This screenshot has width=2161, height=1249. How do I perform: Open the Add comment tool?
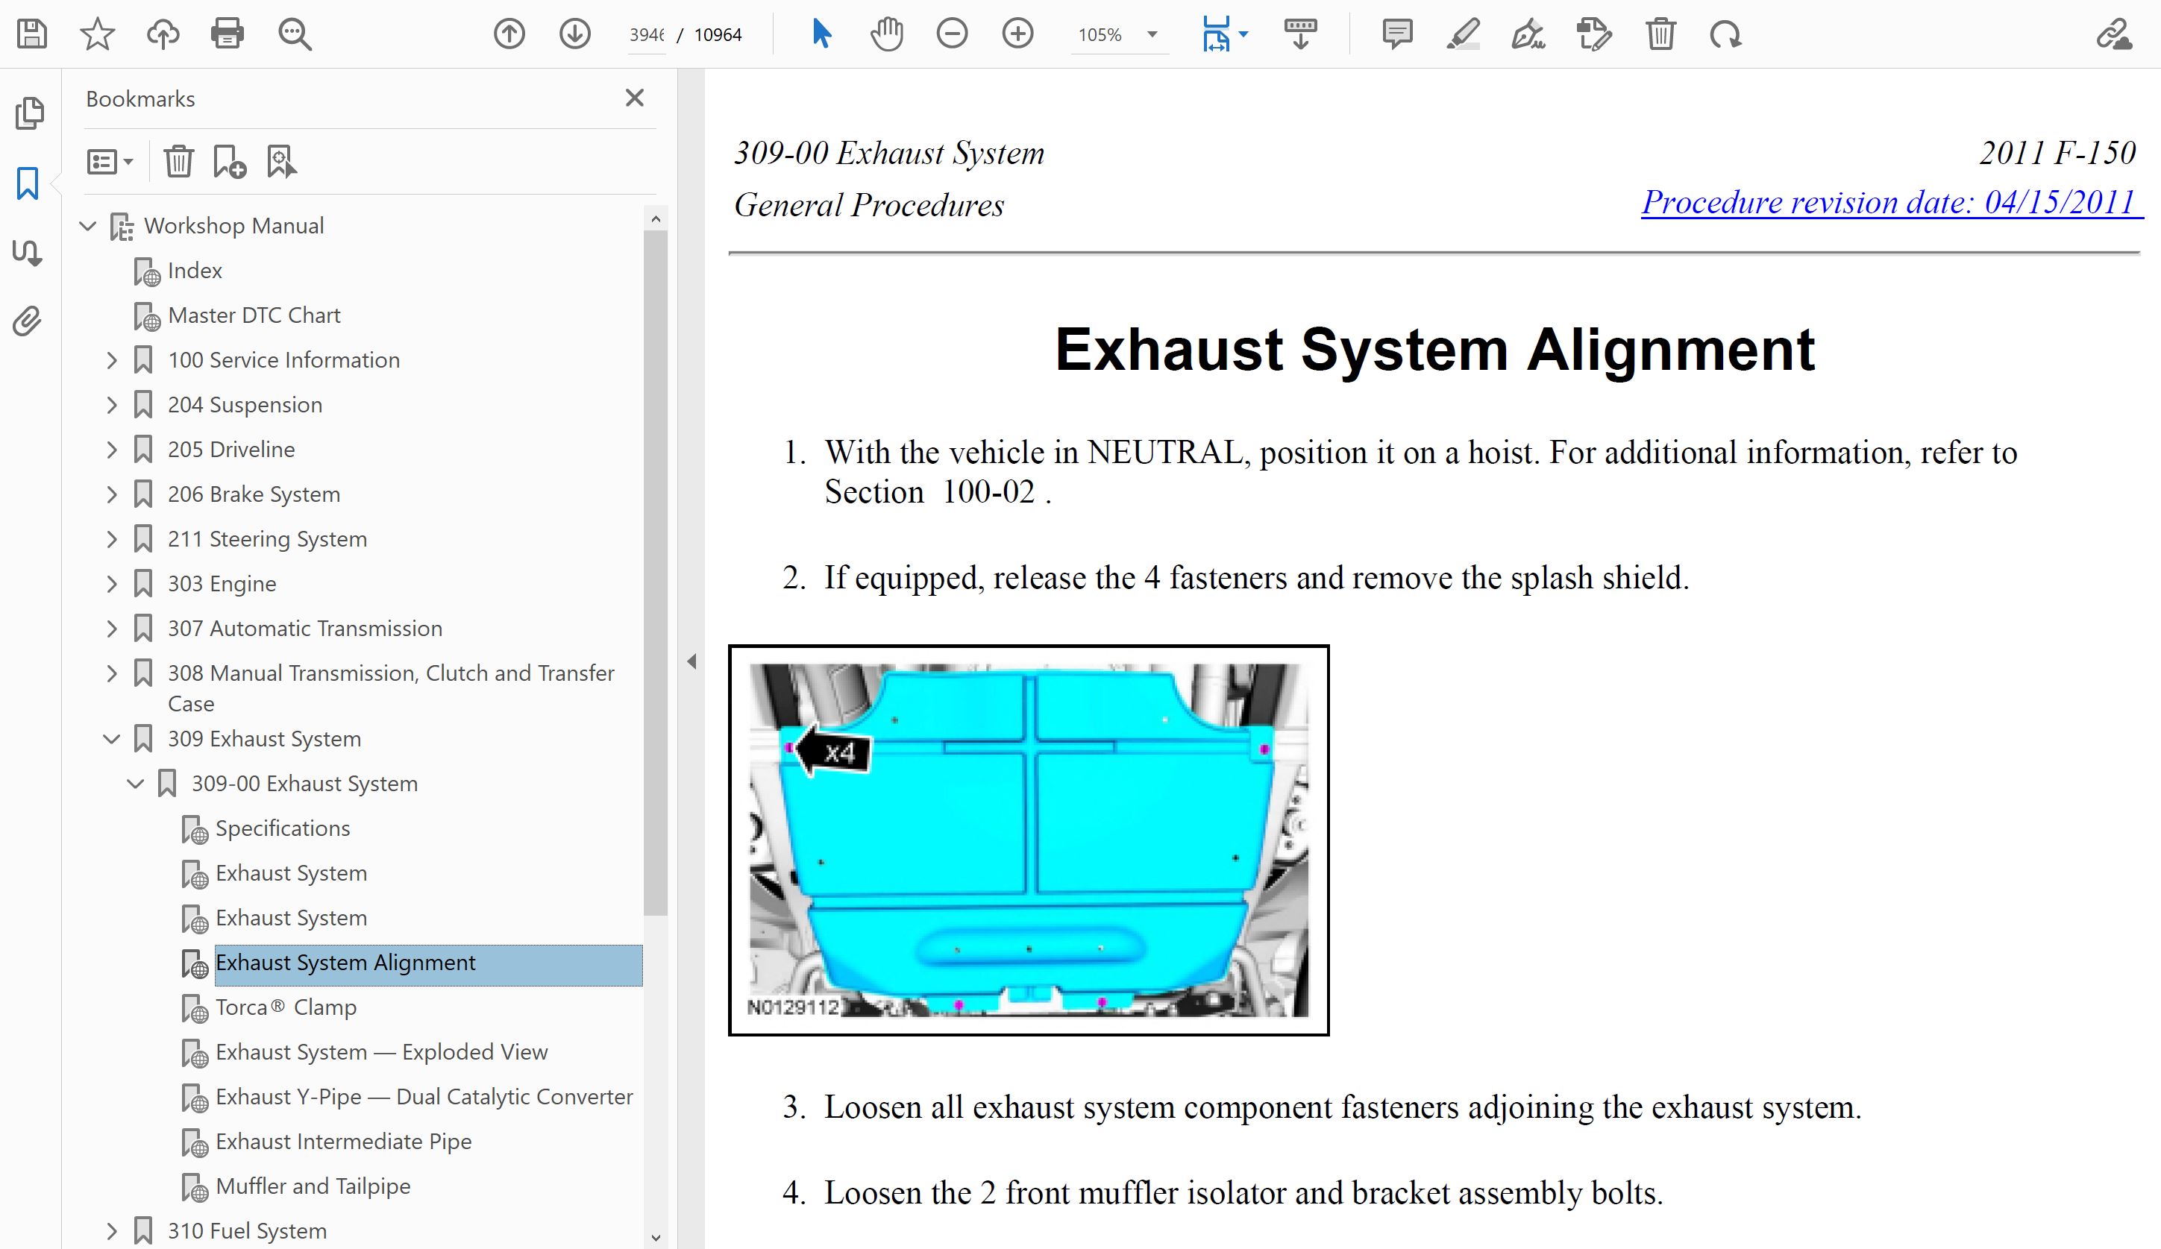[x=1397, y=34]
